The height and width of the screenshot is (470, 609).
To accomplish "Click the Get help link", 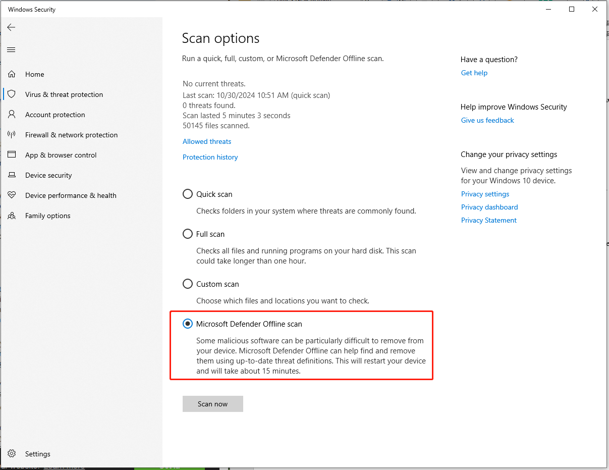I will [x=474, y=73].
